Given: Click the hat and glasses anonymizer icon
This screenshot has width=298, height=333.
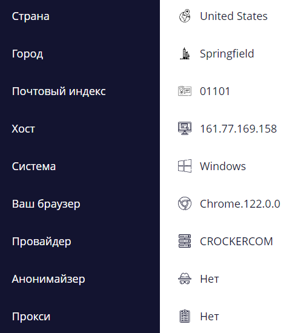Looking at the screenshot, I should point(185,279).
